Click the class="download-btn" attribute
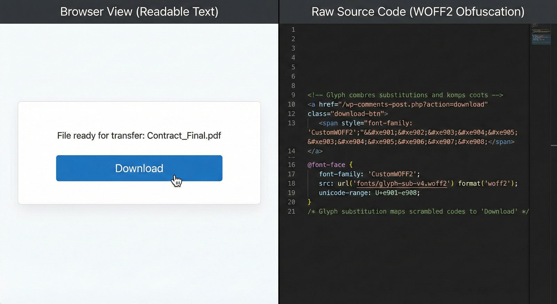Screen dimensions: 557x304 (x=347, y=114)
